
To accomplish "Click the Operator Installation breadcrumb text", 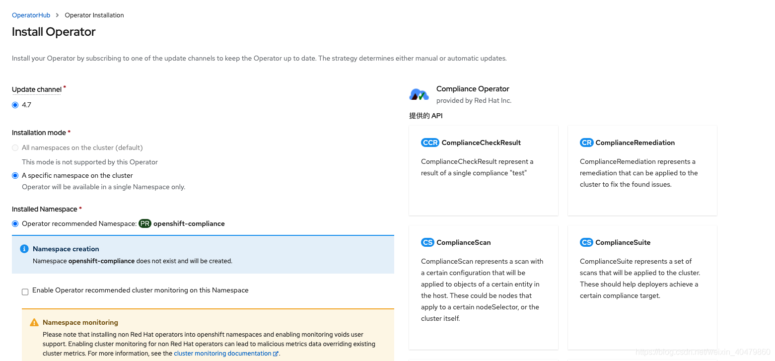I will (x=94, y=15).
